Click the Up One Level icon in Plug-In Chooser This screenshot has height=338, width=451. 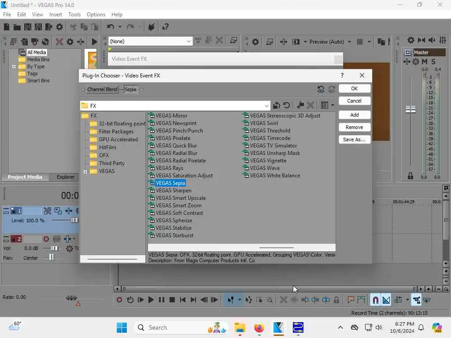277,106
